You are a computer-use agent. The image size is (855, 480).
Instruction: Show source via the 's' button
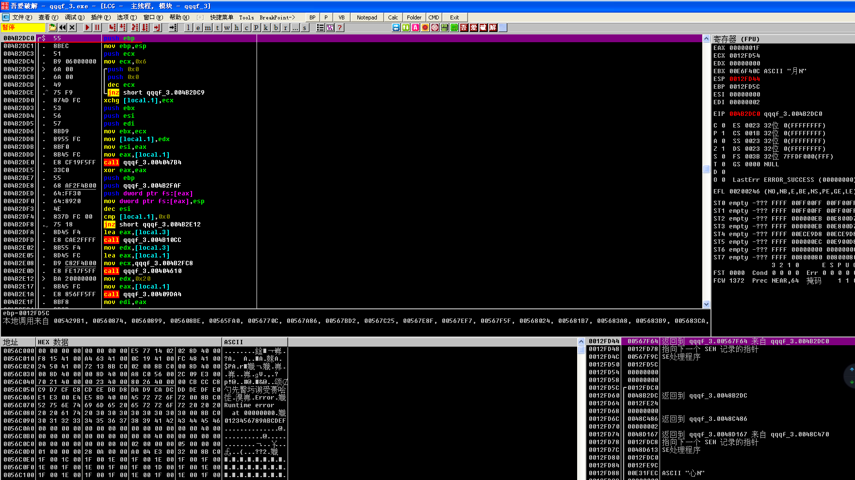click(x=305, y=28)
